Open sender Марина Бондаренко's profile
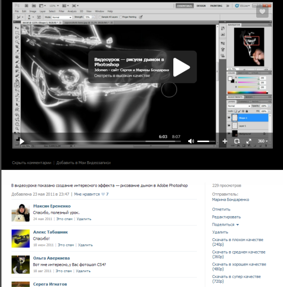 [230, 199]
